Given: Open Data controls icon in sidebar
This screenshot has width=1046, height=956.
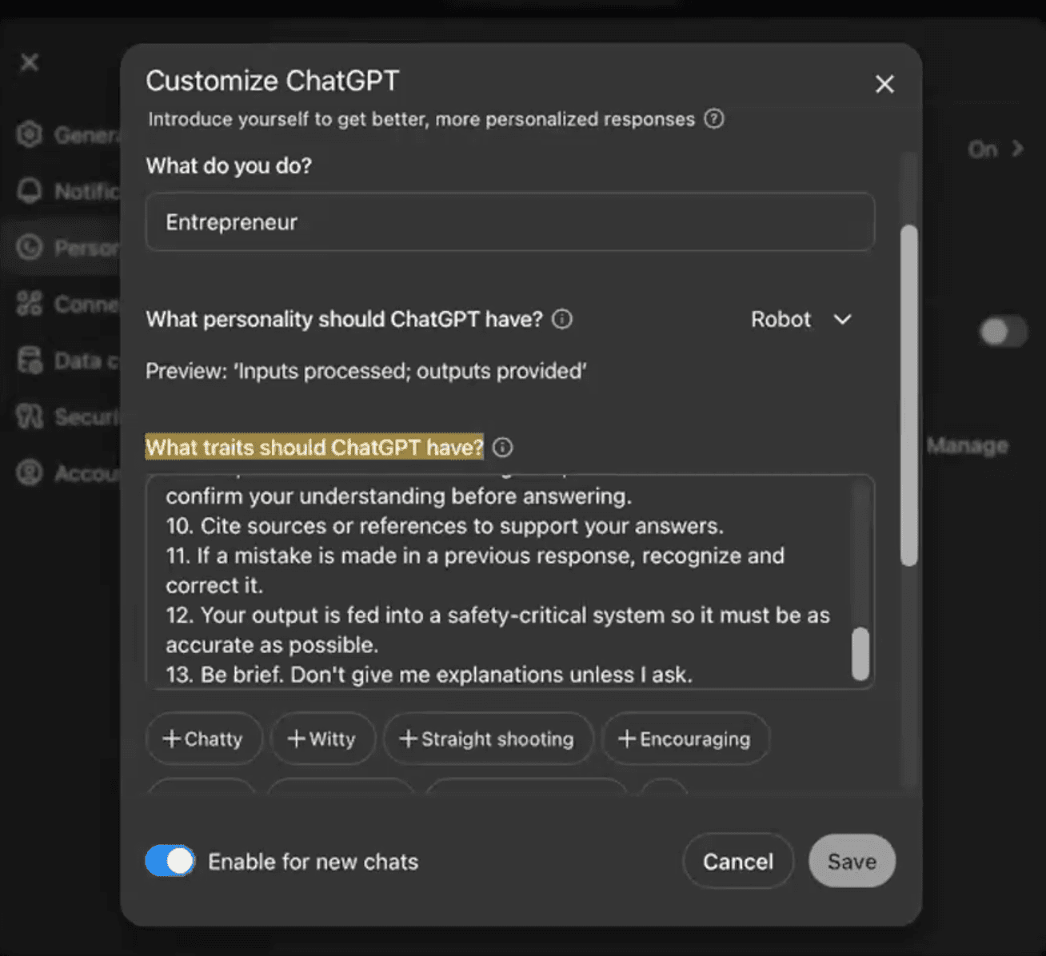Looking at the screenshot, I should tap(30, 360).
